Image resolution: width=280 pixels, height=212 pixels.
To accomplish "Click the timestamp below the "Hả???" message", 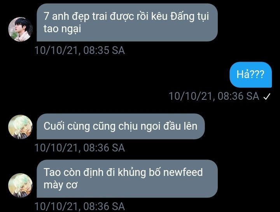I will coord(214,96).
